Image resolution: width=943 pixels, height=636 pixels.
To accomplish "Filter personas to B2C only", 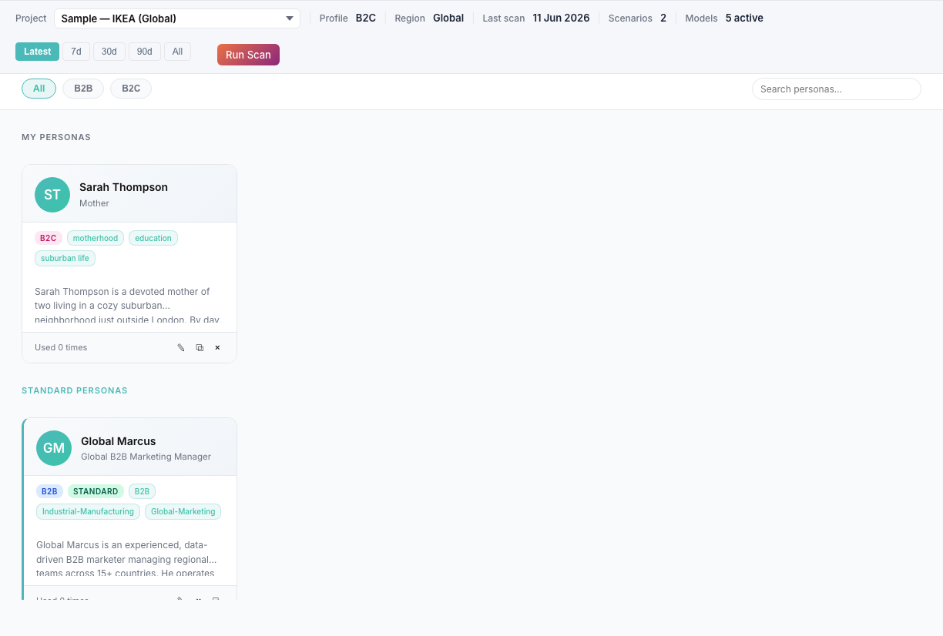I will [x=131, y=89].
